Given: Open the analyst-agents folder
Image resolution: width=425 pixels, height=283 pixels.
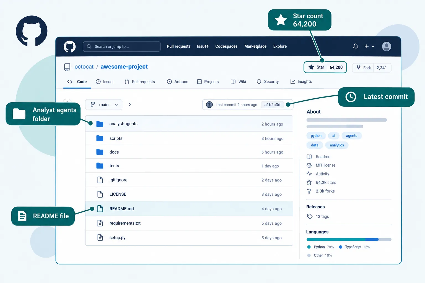Looking at the screenshot, I should coord(123,124).
